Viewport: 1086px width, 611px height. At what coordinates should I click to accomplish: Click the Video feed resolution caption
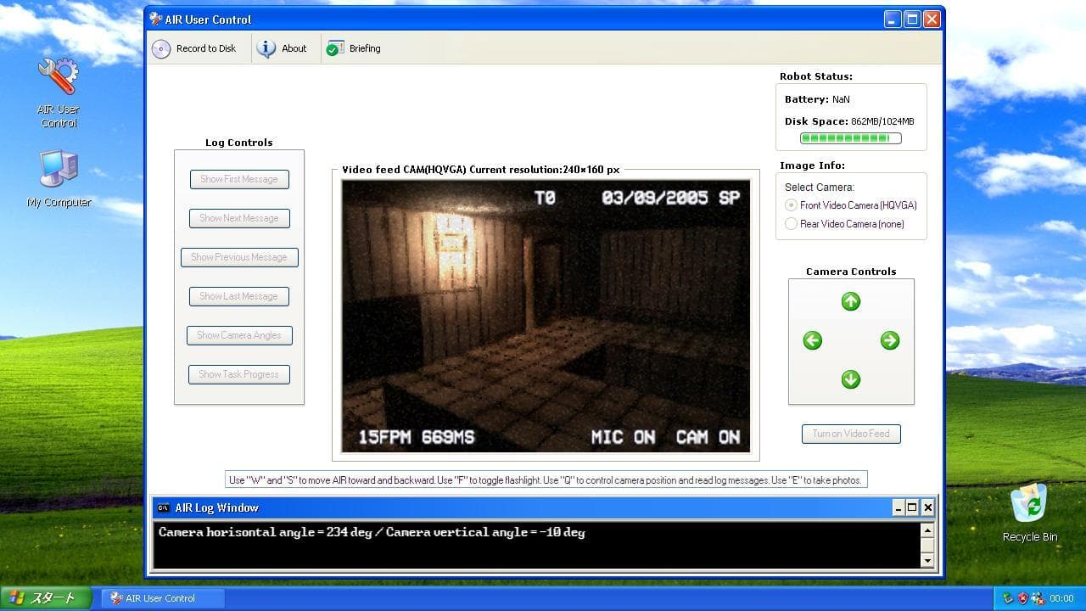[481, 170]
